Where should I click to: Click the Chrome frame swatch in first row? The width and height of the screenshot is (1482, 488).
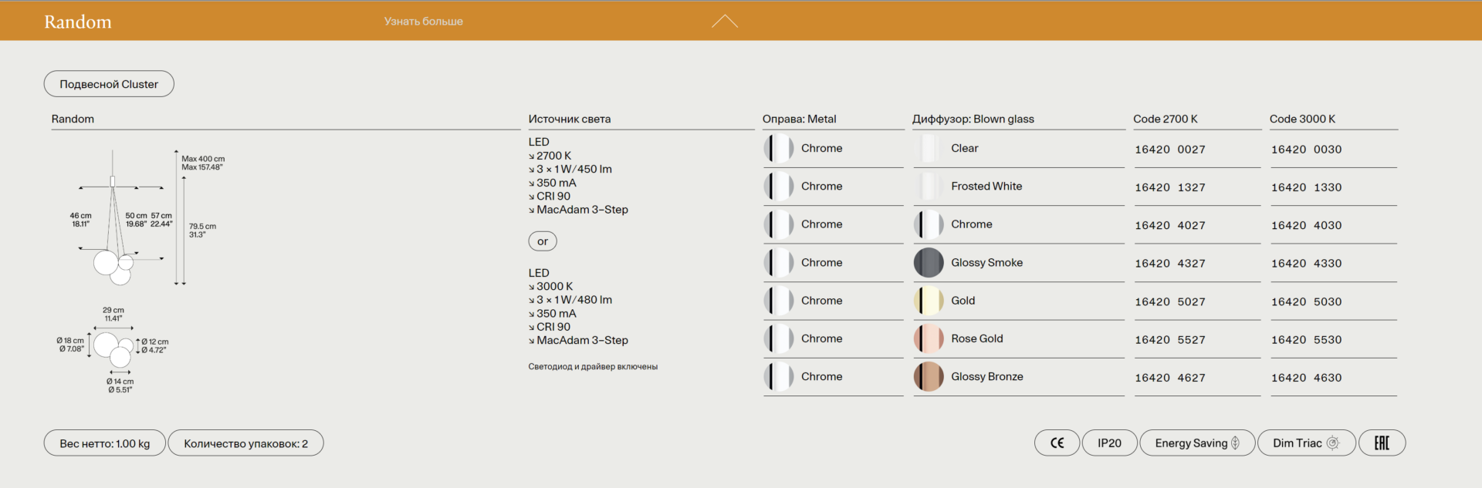click(x=779, y=148)
